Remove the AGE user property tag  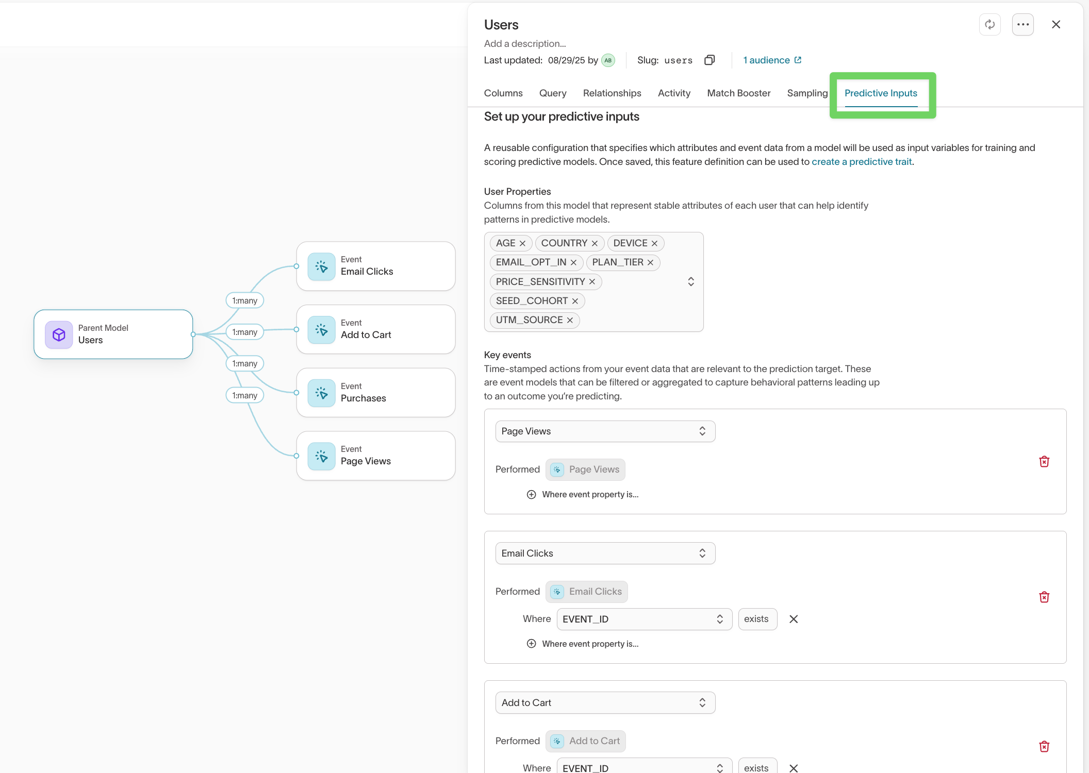(x=523, y=243)
